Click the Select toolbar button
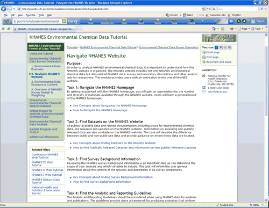 [188, 15]
